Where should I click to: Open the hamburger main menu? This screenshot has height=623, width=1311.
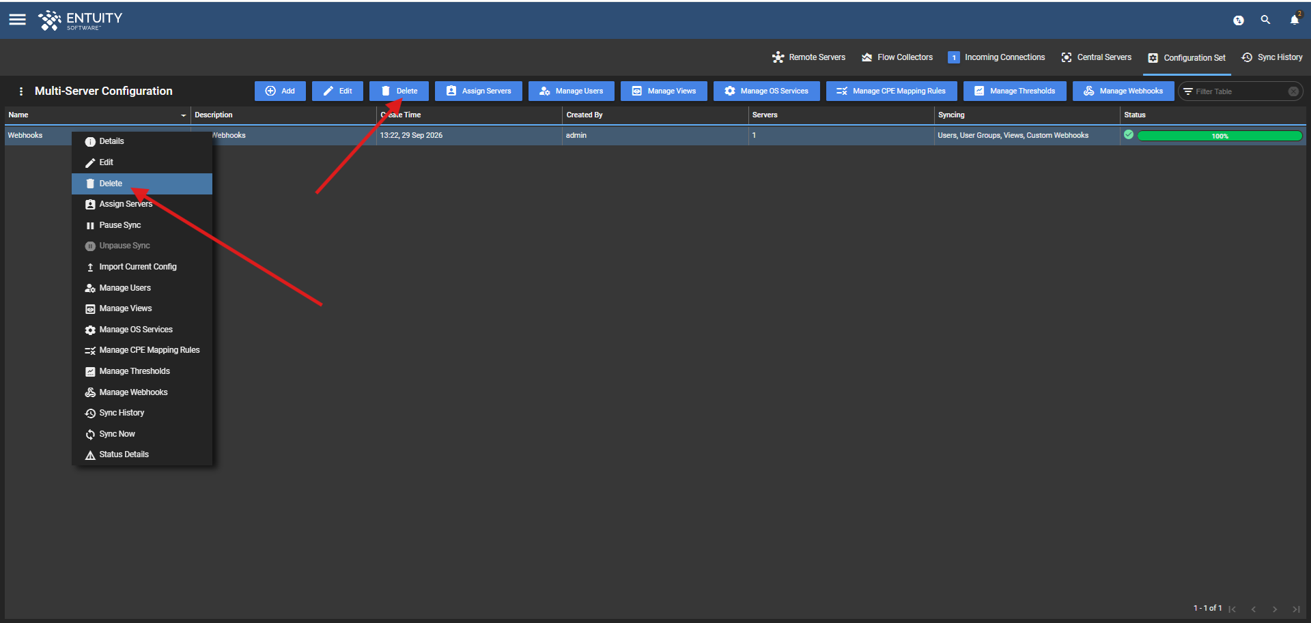coord(17,20)
